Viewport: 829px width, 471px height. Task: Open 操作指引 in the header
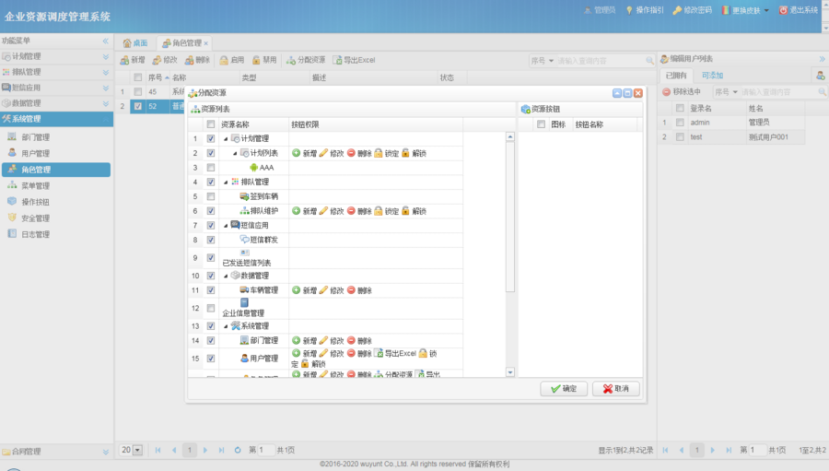coord(645,10)
